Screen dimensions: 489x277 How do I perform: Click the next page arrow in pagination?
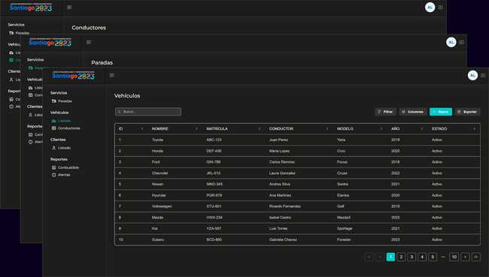coord(465,257)
